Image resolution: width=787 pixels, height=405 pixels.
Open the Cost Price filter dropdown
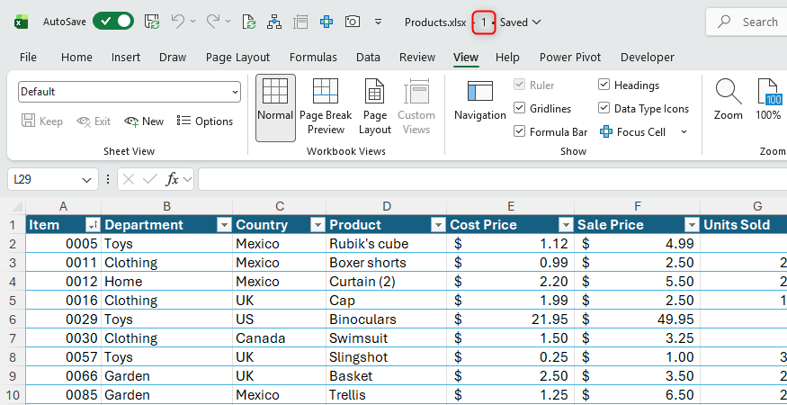[x=566, y=225]
